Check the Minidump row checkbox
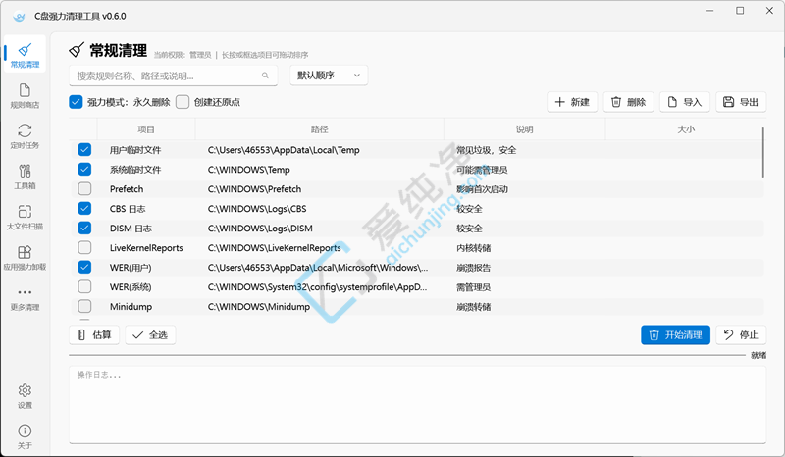 [84, 306]
